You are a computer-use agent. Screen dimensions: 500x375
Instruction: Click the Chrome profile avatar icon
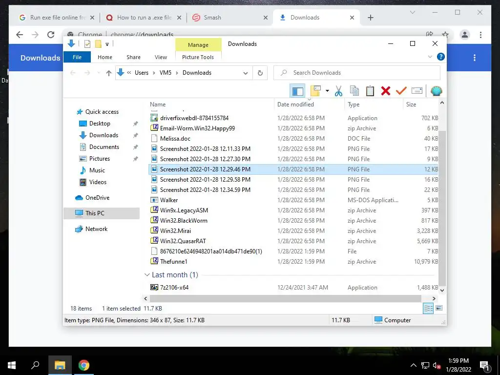click(x=465, y=35)
